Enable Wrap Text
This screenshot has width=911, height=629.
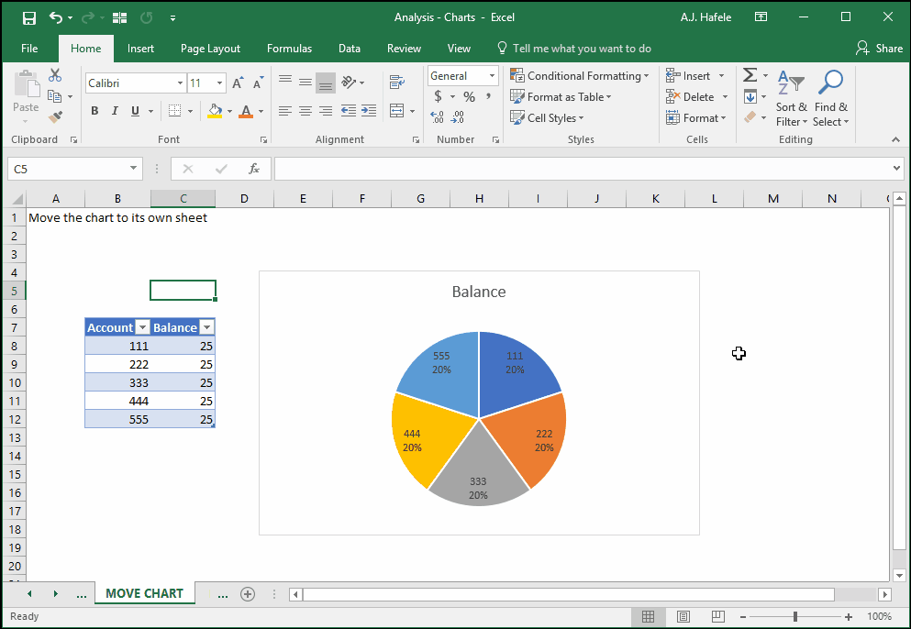397,83
